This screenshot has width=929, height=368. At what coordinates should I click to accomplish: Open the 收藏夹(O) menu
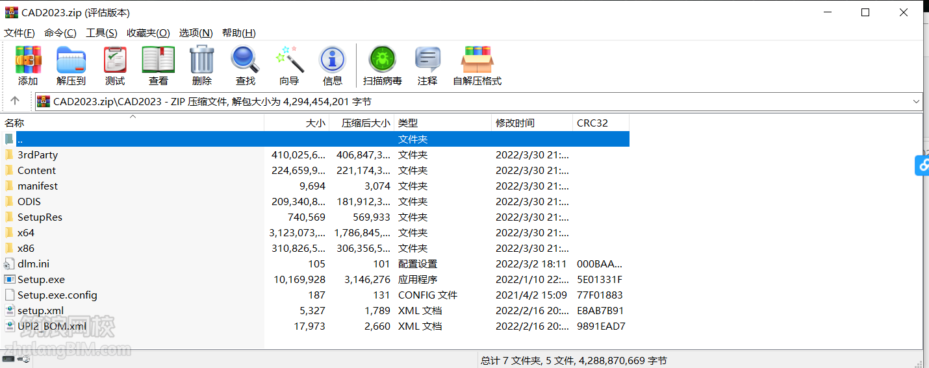[148, 32]
